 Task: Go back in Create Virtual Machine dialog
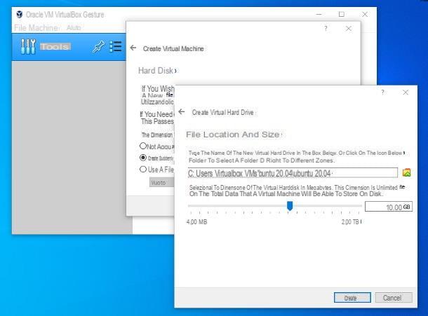click(x=133, y=48)
